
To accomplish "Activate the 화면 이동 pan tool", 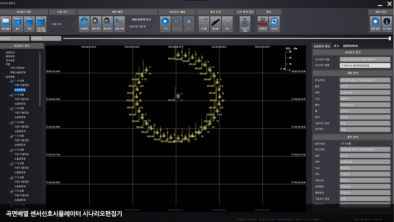I will [x=119, y=24].
